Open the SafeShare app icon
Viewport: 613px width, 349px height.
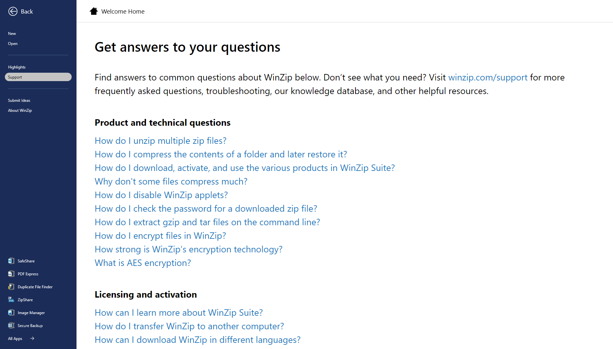coord(11,261)
